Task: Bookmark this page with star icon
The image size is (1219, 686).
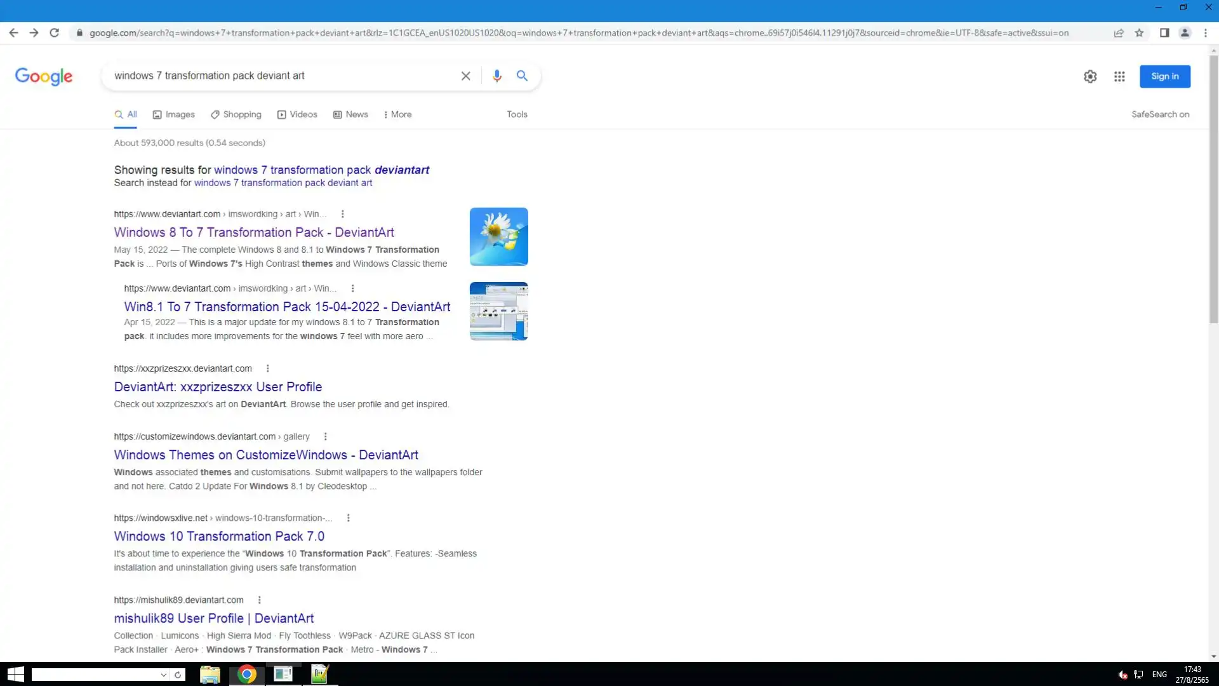Action: pos(1139,33)
